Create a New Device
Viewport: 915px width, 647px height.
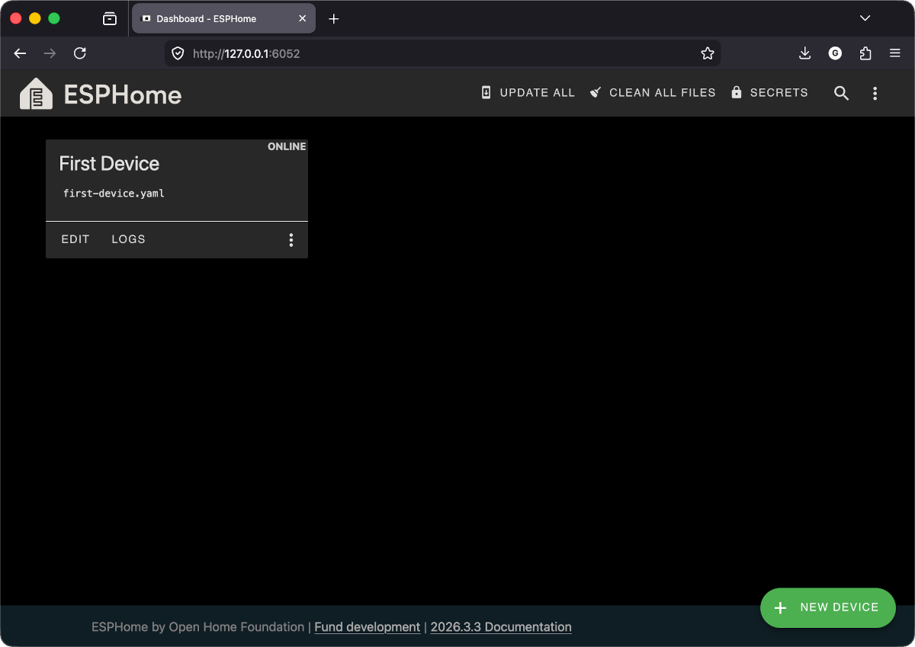(827, 607)
